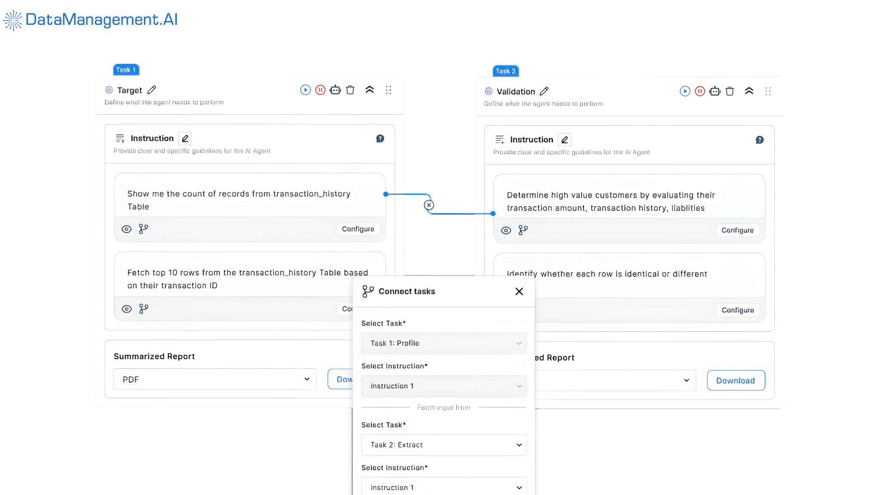Image resolution: width=880 pixels, height=495 pixels.
Task: Select the 'Fetch top 10 rows' instruction text
Action: coord(247,279)
